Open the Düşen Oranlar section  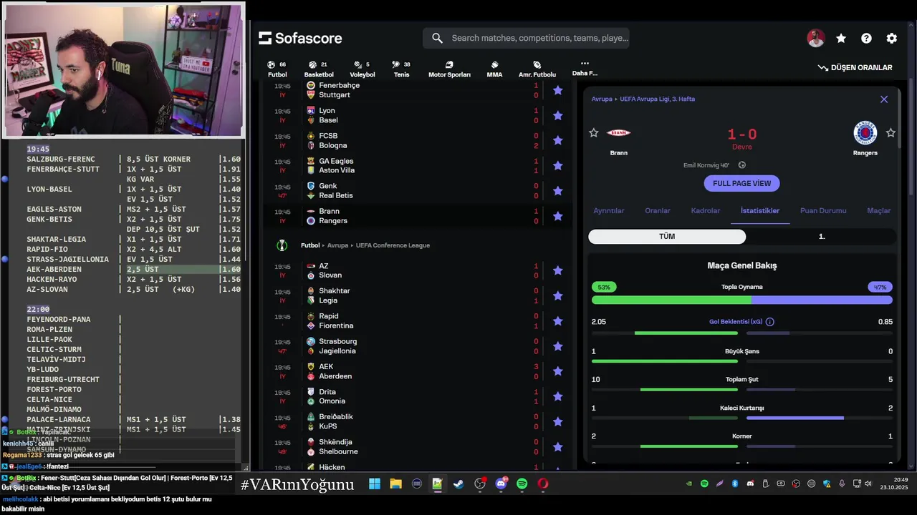click(855, 67)
